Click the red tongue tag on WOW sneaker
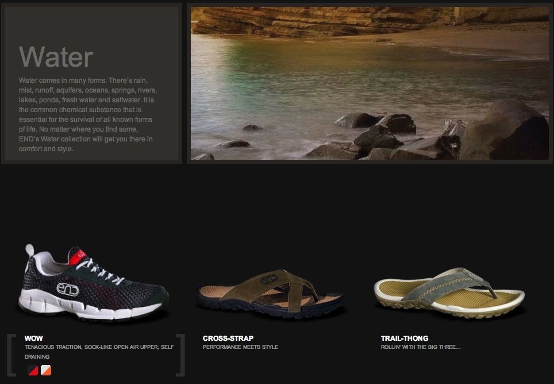 [78, 258]
